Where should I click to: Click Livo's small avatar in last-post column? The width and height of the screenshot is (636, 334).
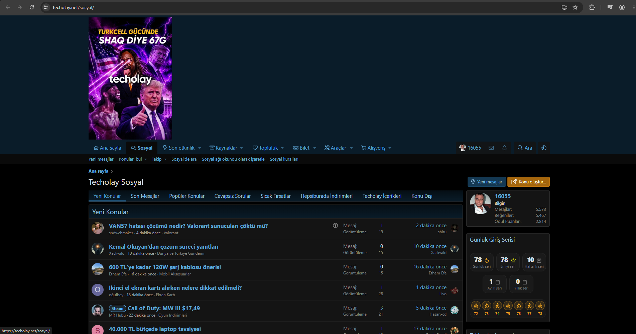click(x=455, y=290)
